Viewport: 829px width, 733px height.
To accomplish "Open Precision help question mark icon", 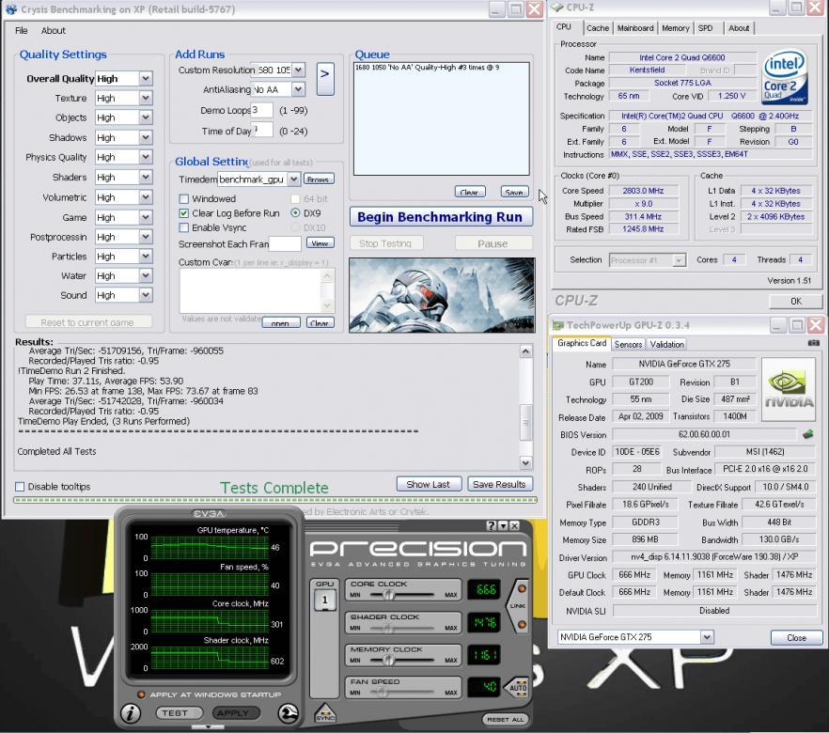I will (x=492, y=525).
